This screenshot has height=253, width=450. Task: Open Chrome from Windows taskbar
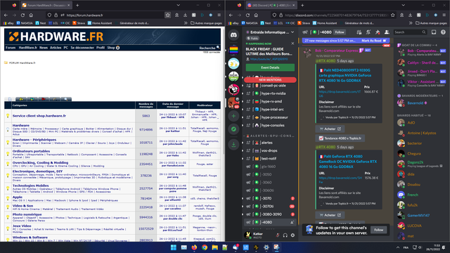coord(205,247)
